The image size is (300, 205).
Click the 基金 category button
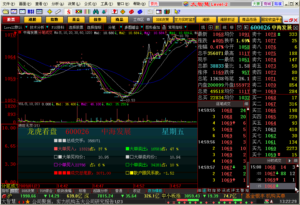[x=76, y=20]
